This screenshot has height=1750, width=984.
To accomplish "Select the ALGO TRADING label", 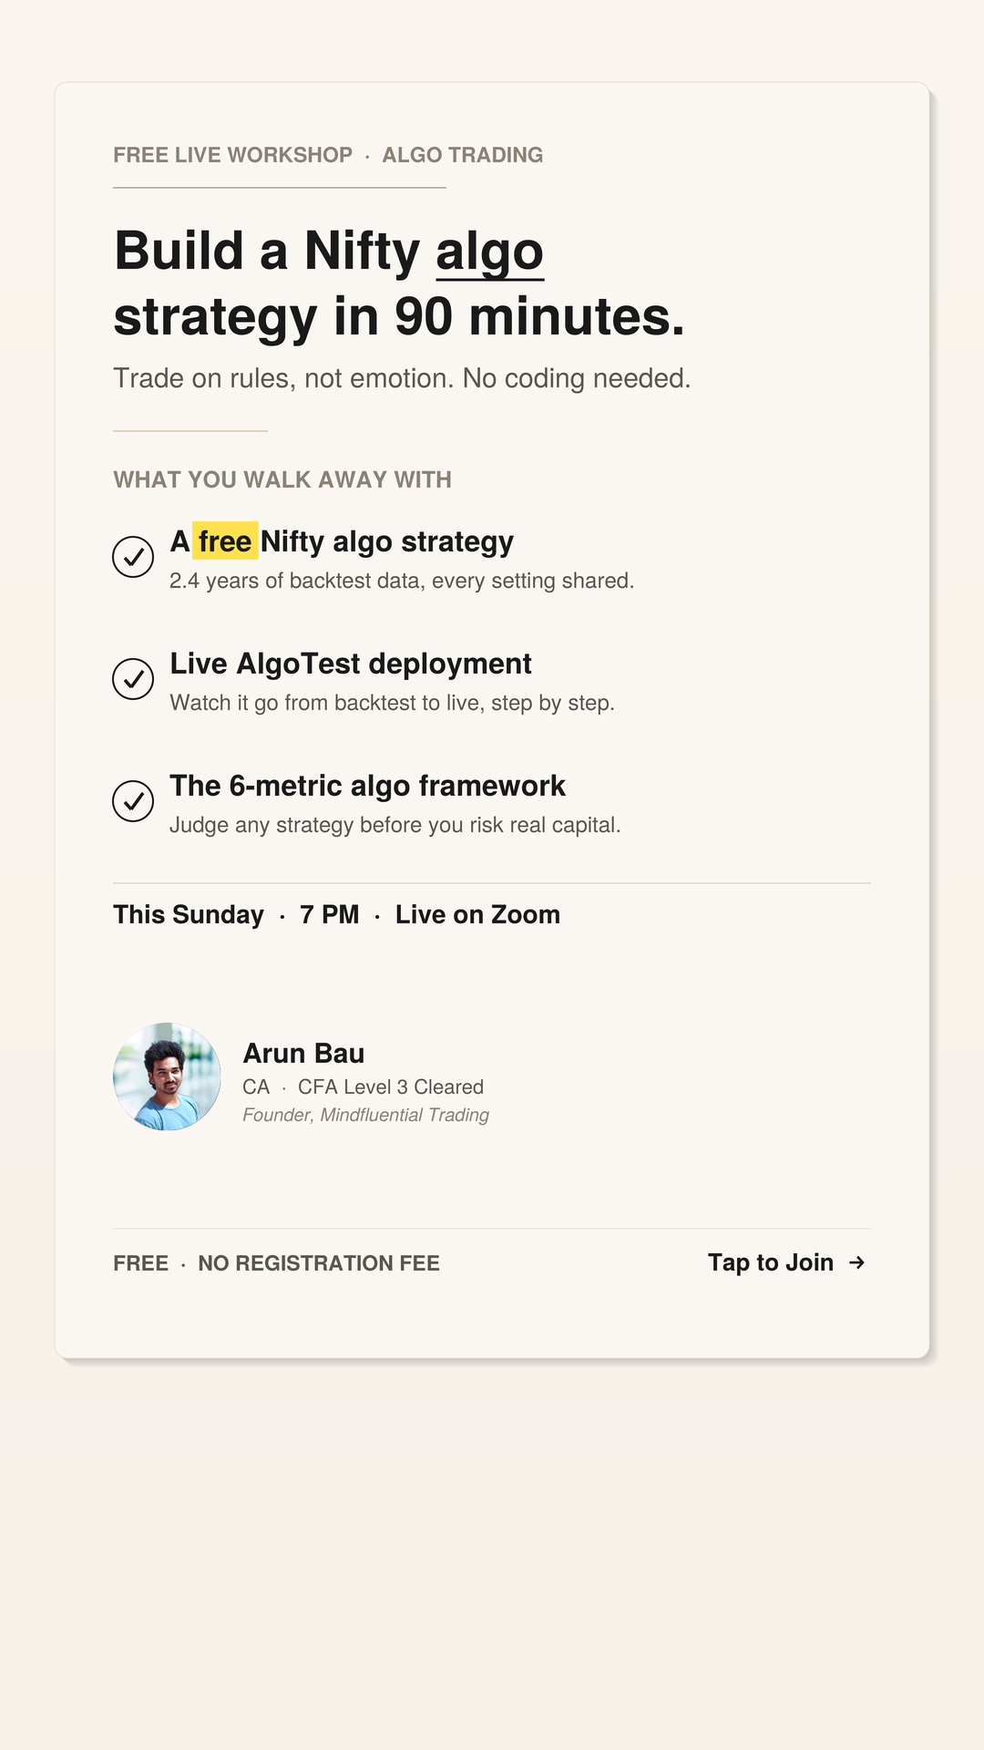I will (463, 155).
